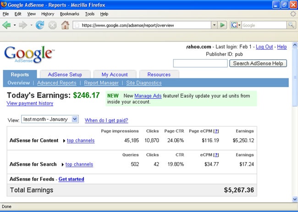The width and height of the screenshot is (298, 212).
Task: Open Report Manager link
Action: 101,83
